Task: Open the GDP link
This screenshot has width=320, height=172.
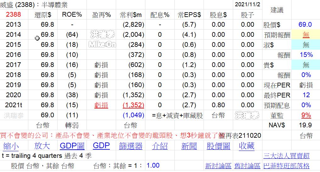Action: click(101, 146)
